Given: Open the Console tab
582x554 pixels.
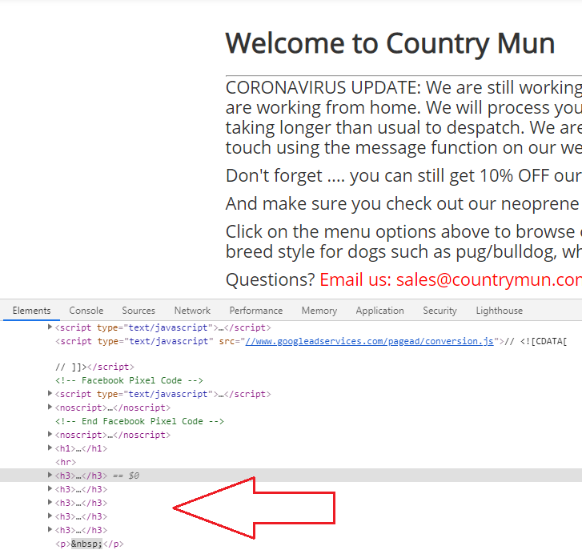Looking at the screenshot, I should pyautogui.click(x=86, y=311).
